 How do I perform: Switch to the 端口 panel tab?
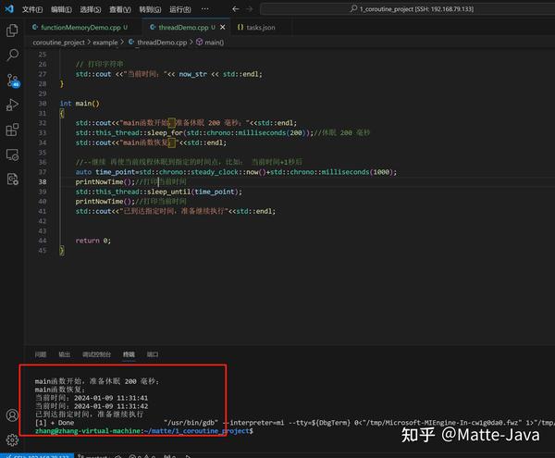coord(153,354)
